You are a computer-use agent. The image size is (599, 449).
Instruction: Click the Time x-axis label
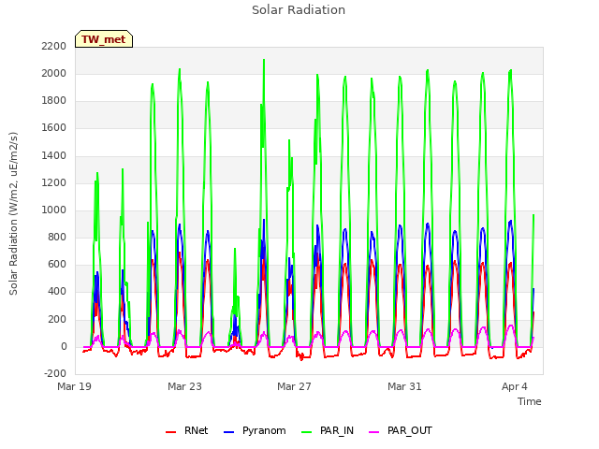(530, 401)
